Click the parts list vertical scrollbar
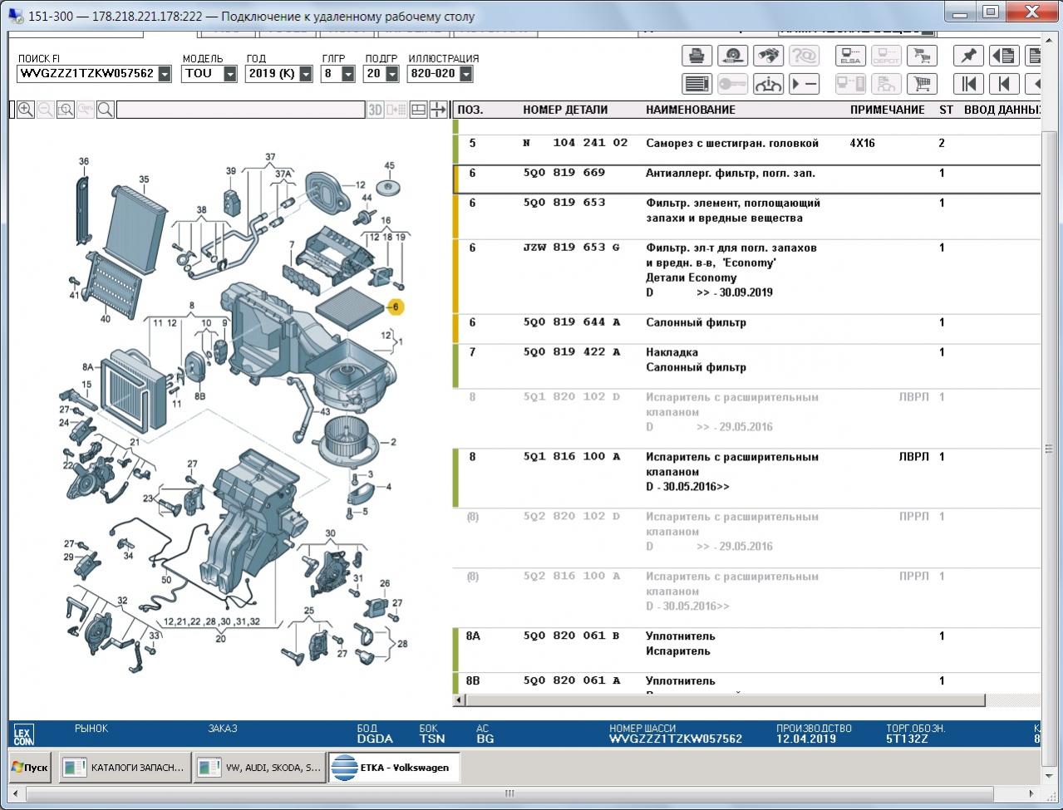Screen dimensions: 1063x810 (x=1048, y=449)
